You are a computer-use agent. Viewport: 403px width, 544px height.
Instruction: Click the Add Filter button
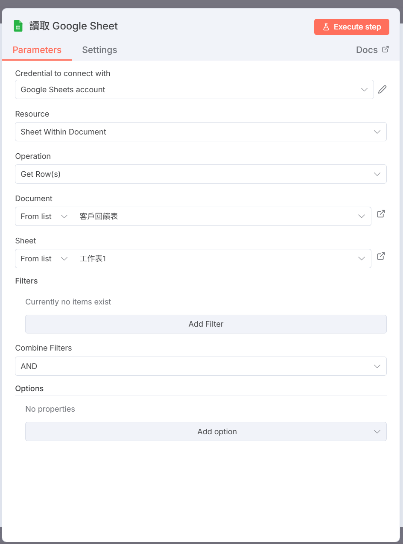206,324
